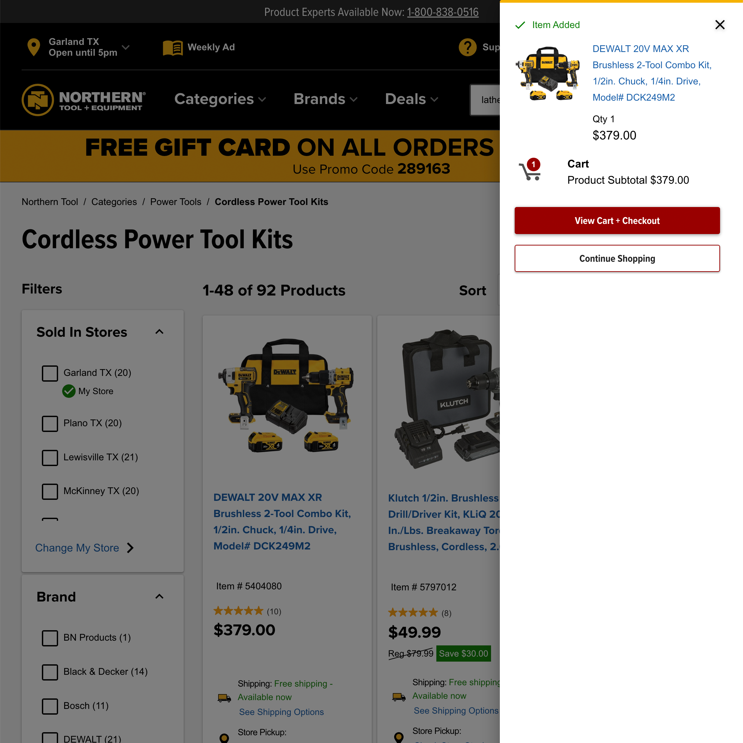Click the DEWALT shipping truck icon
Viewport: 743px width, 743px height.
[224, 698]
